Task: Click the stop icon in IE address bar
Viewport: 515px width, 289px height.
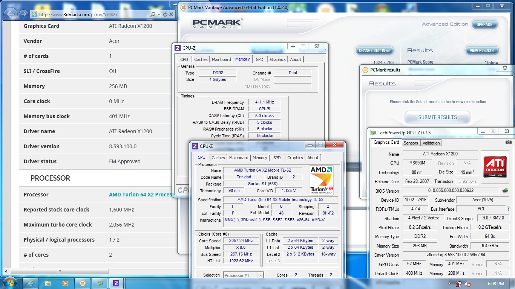Action: coord(171,14)
